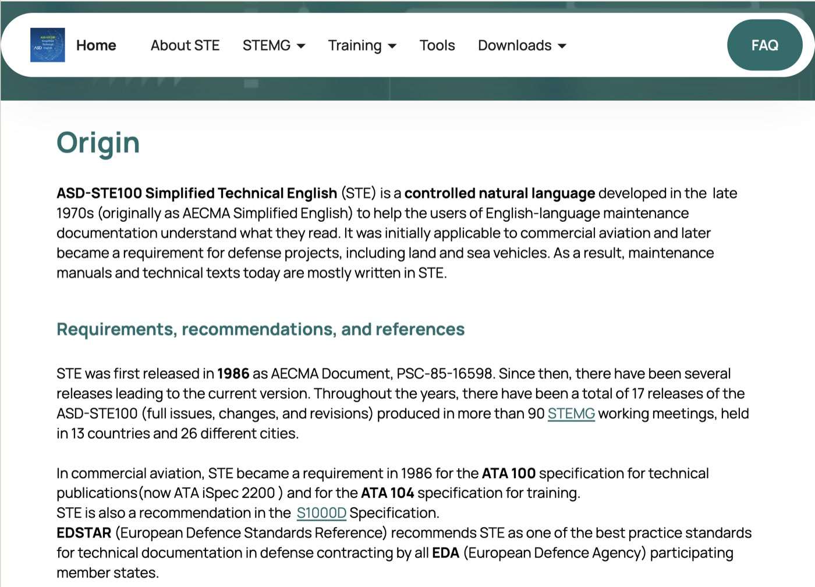Image resolution: width=815 pixels, height=587 pixels.
Task: Open the Downloads menu item
Action: (515, 45)
